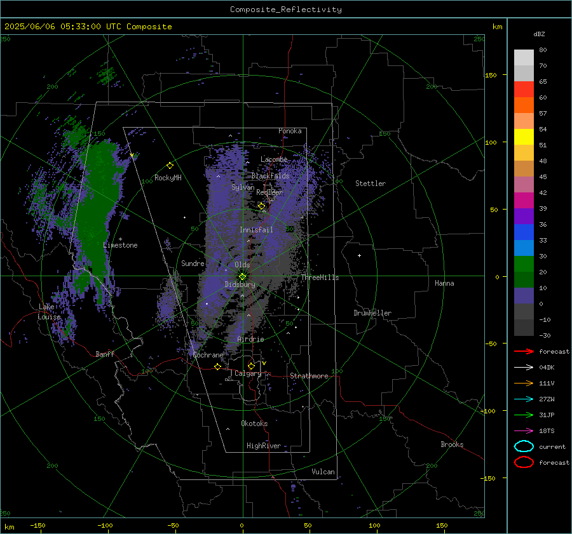Screen dimensions: 572x534
Task: Click the Calgary city label
Action: click(248, 373)
